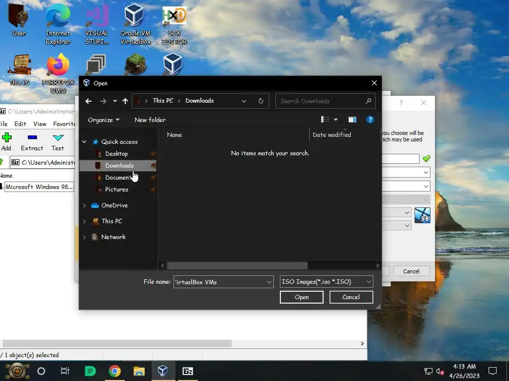Image resolution: width=509 pixels, height=381 pixels.
Task: Open the HxD editor desktop shortcut
Action: click(174, 23)
